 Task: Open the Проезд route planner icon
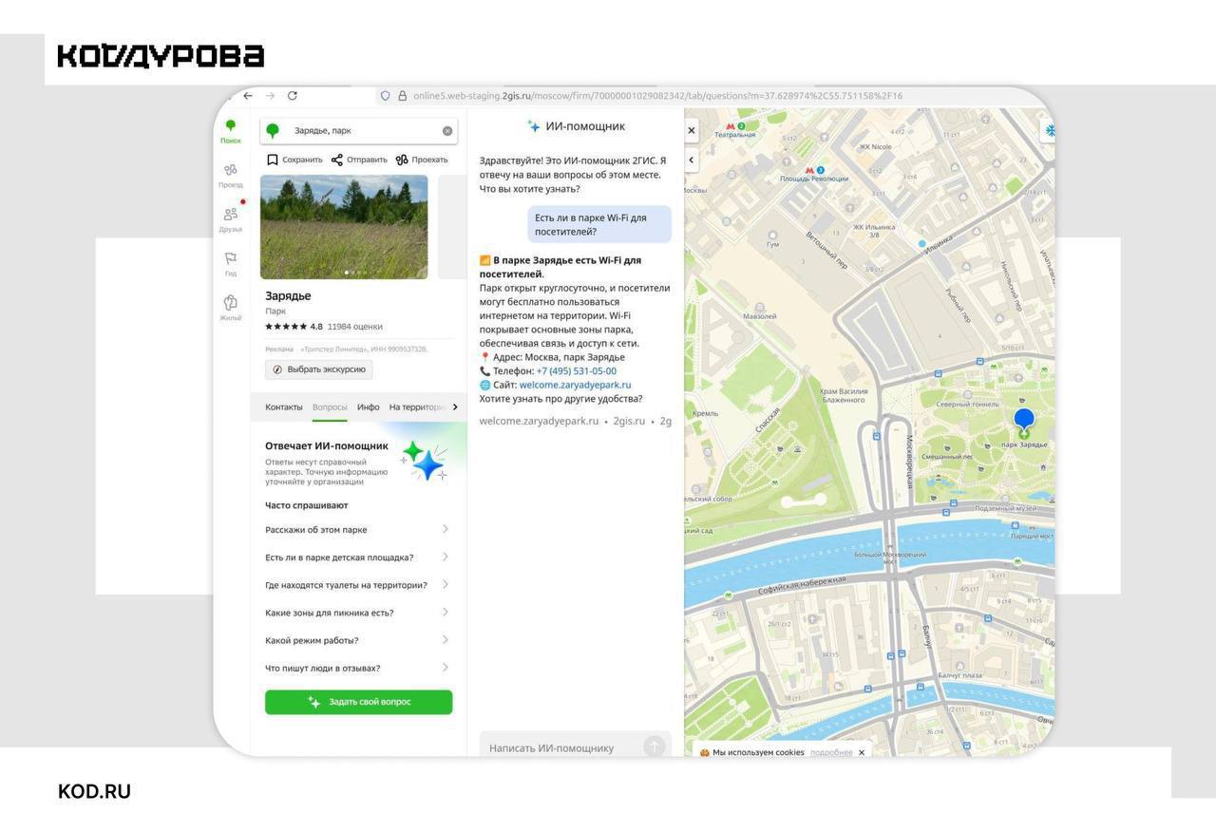coord(231,175)
